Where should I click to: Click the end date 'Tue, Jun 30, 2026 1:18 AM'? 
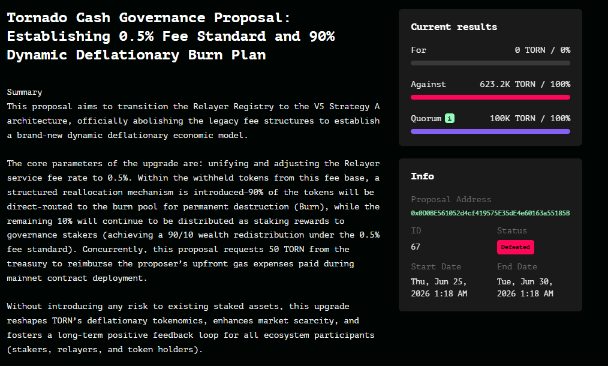coord(525,287)
